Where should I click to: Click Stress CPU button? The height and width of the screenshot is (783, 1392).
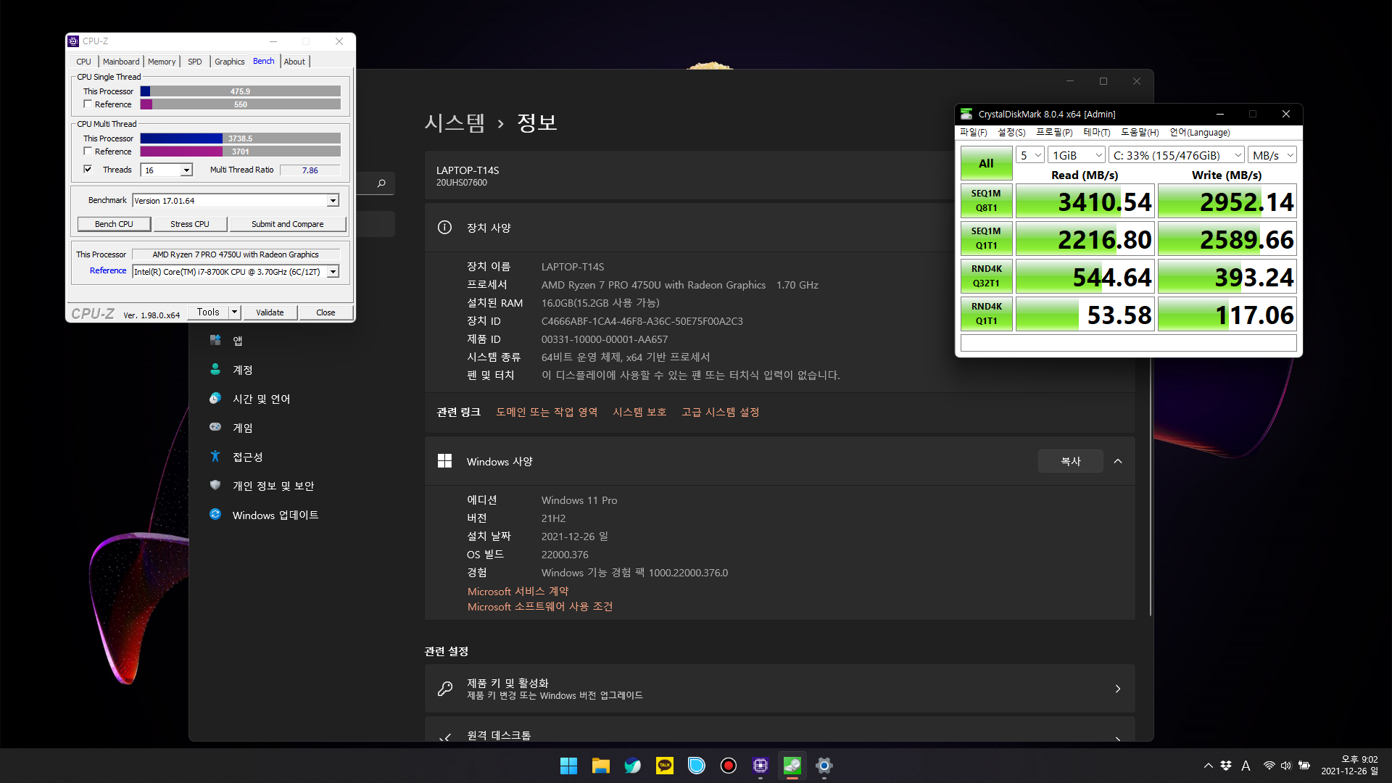pyautogui.click(x=190, y=224)
